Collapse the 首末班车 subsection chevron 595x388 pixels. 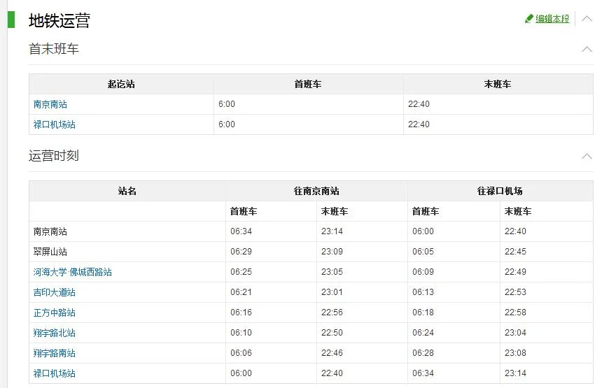point(587,49)
